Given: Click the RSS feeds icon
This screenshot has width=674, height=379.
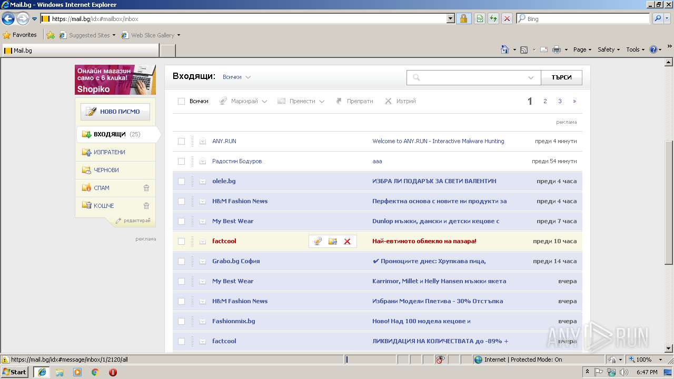Looking at the screenshot, I should tap(524, 49).
